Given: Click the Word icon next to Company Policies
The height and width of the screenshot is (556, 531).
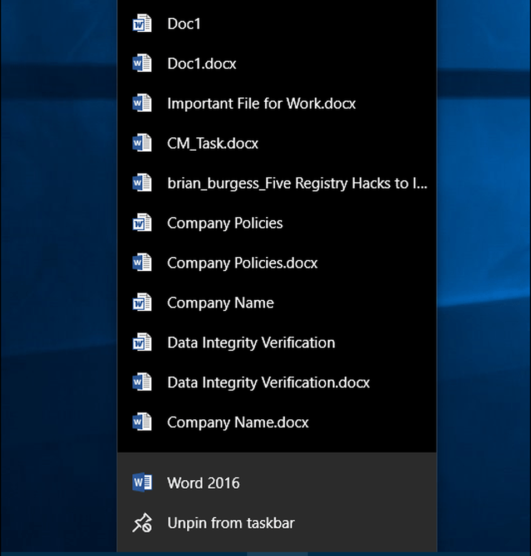Looking at the screenshot, I should (142, 223).
